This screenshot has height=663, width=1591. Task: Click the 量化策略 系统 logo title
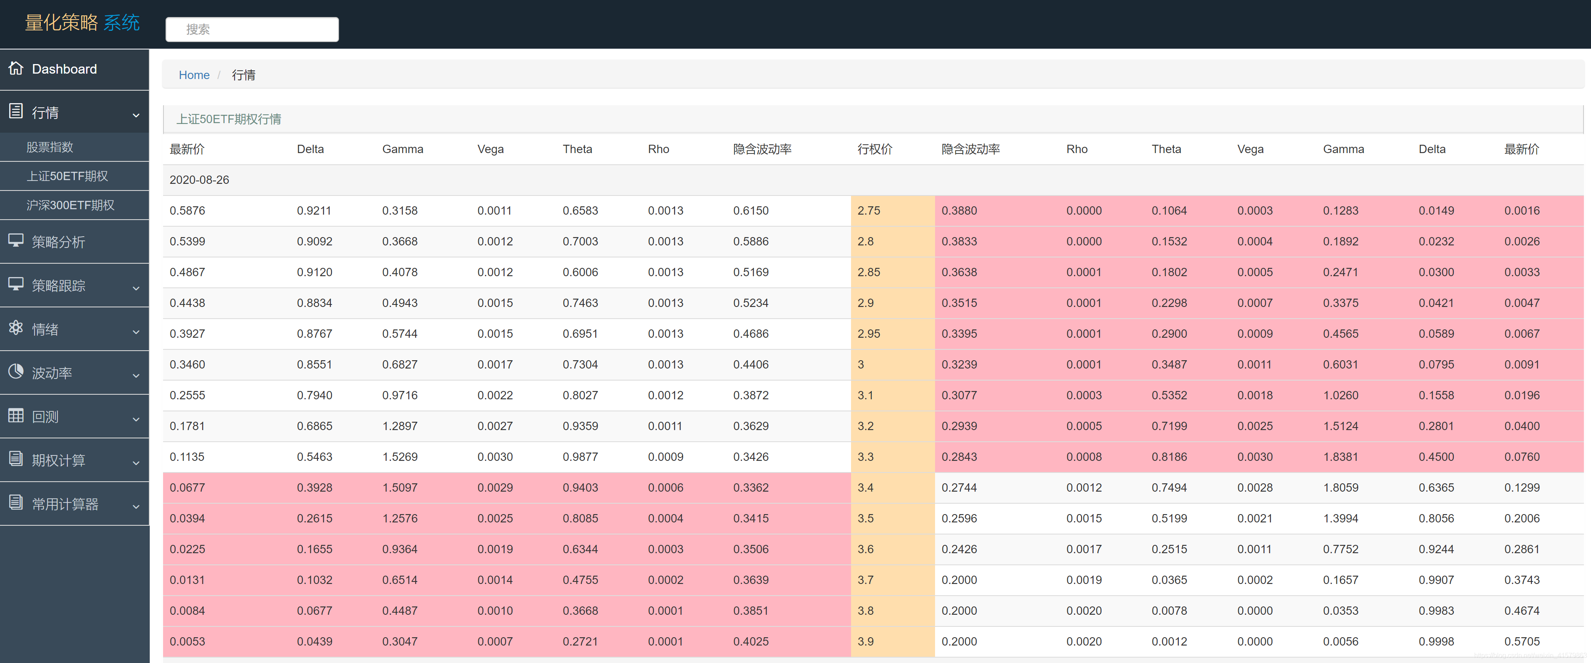tap(82, 23)
